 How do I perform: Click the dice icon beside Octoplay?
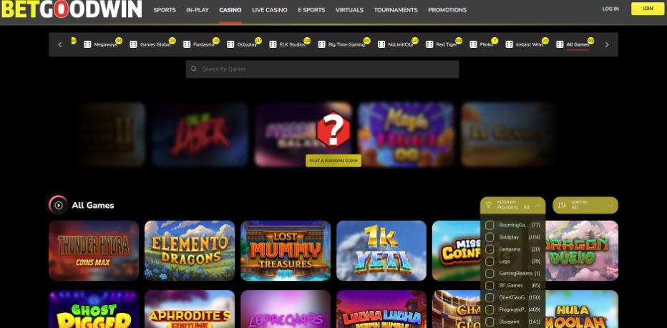point(230,44)
